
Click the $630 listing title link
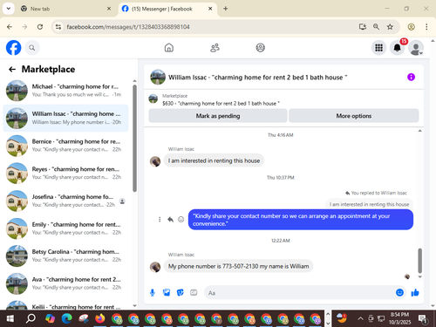pyautogui.click(x=221, y=104)
